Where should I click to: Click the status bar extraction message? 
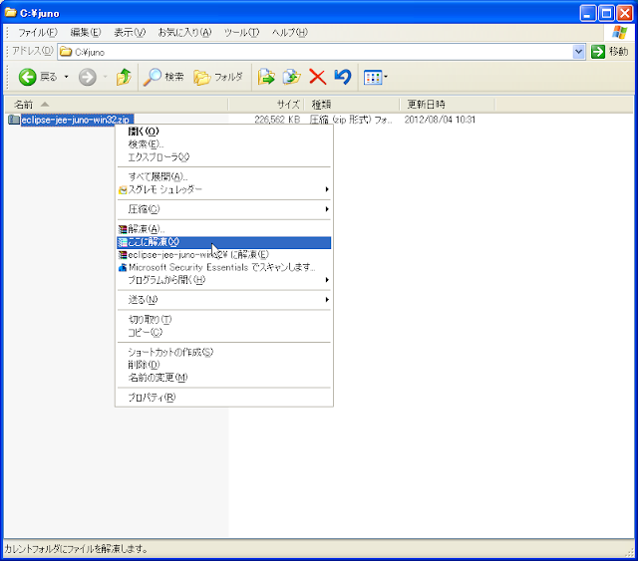pos(76,549)
